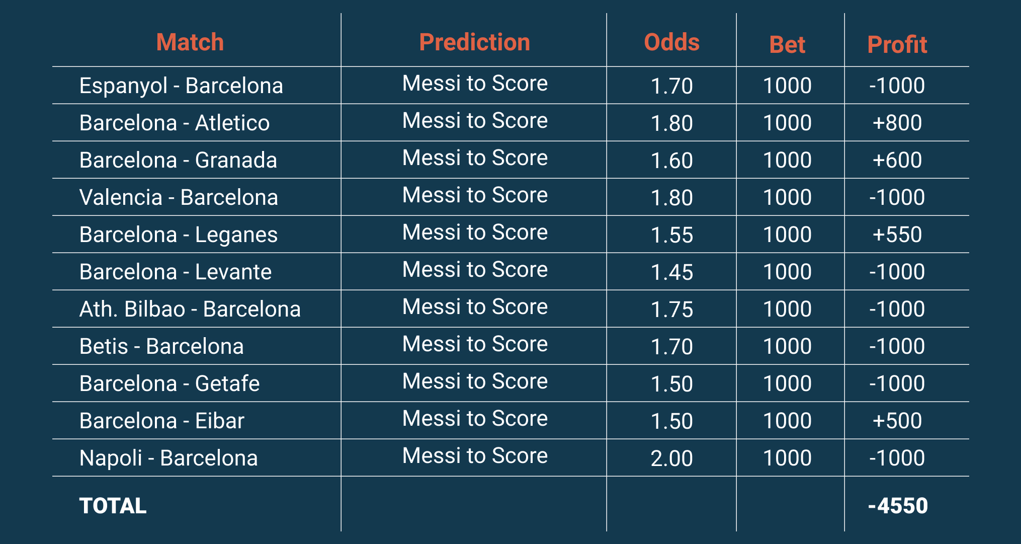Image resolution: width=1021 pixels, height=544 pixels.
Task: Select the Espanyol - Barcelona match cell
Action: 181,86
